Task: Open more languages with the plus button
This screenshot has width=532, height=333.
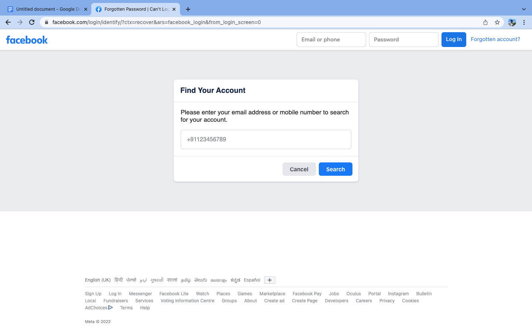Action: point(270,280)
